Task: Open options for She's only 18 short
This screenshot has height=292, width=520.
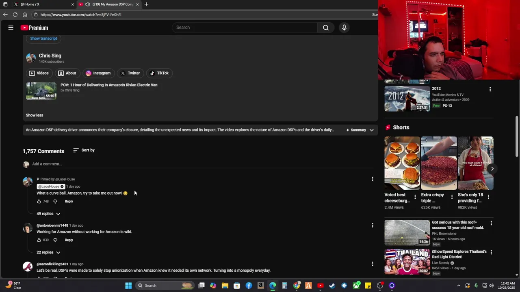Action: click(x=488, y=197)
